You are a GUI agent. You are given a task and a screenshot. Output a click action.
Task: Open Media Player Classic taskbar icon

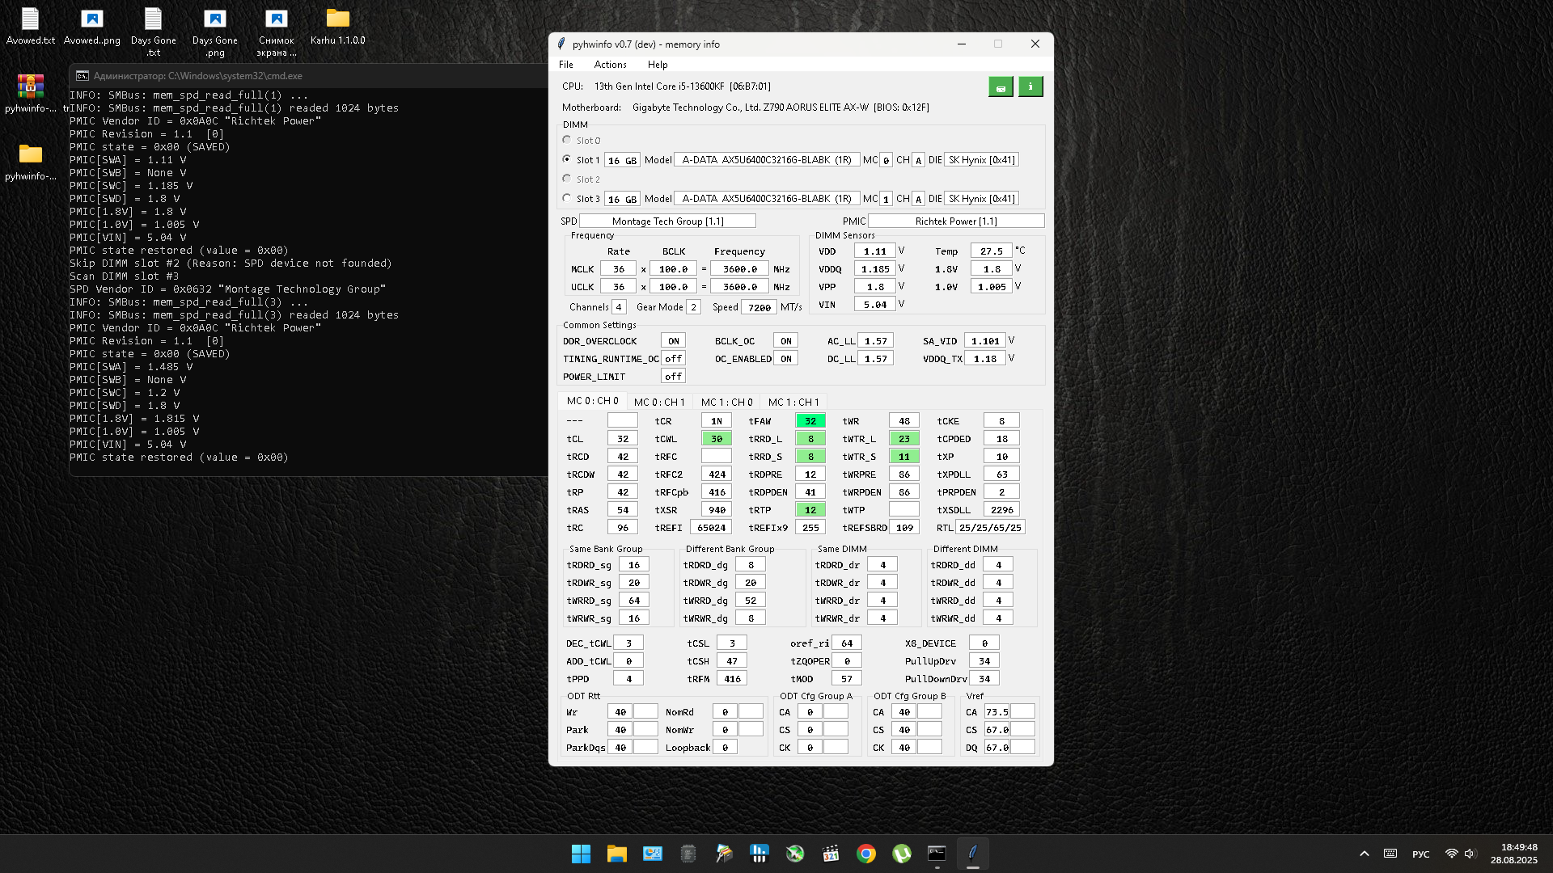coord(831,854)
